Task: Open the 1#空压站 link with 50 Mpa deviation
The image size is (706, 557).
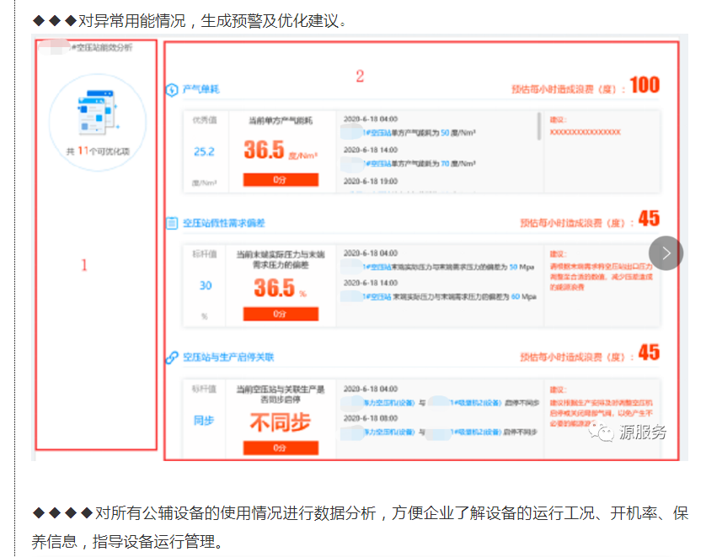Action: point(378,267)
